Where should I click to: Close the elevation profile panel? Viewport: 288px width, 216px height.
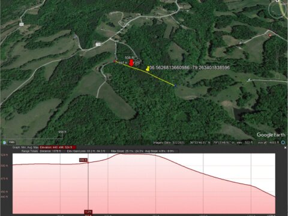tap(286, 148)
